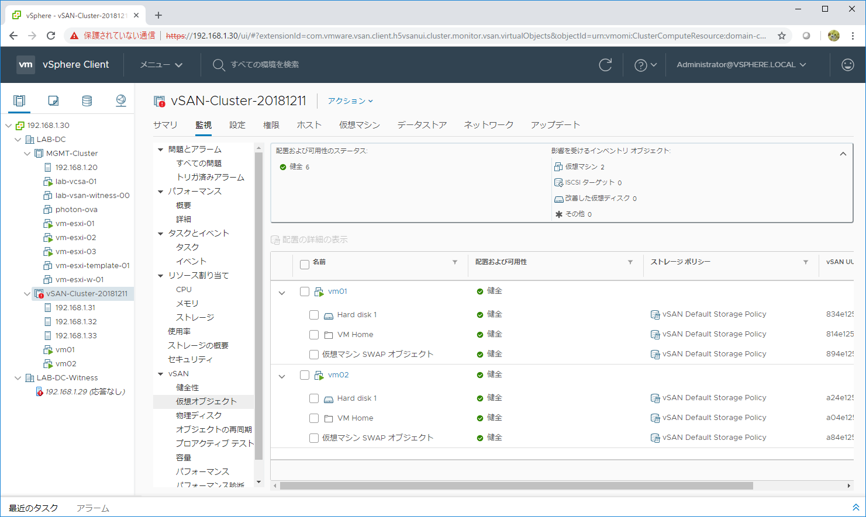Image resolution: width=866 pixels, height=517 pixels.
Task: Focus the すべての環境を検索 search field
Action: (x=265, y=65)
